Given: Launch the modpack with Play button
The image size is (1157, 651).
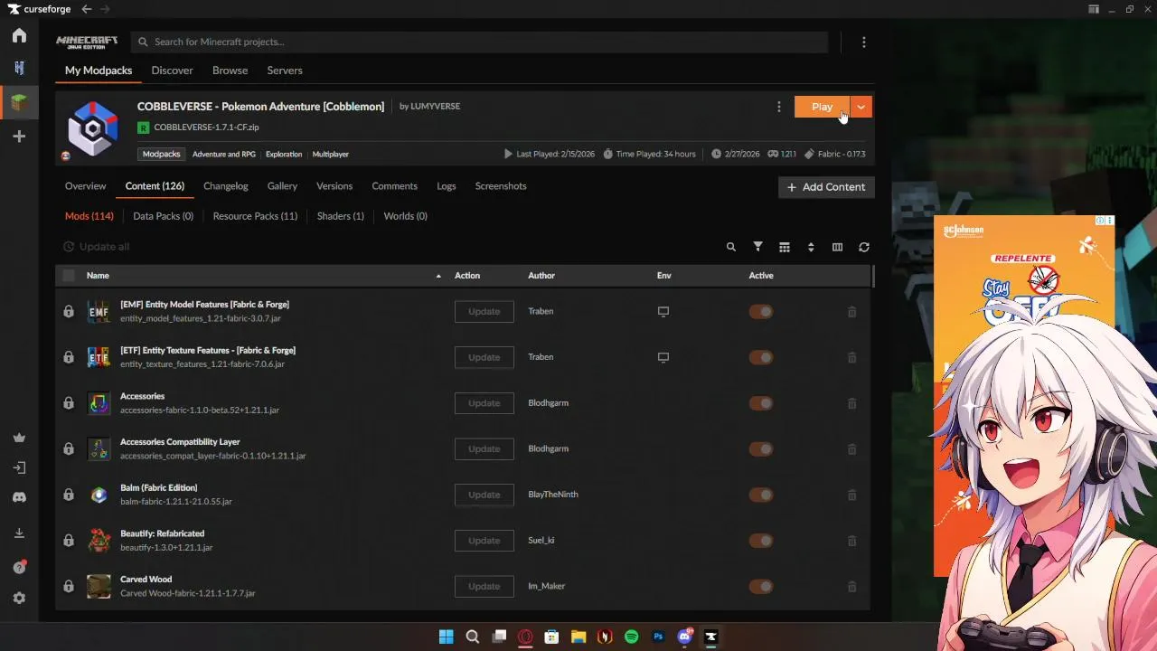Looking at the screenshot, I should click(x=822, y=107).
